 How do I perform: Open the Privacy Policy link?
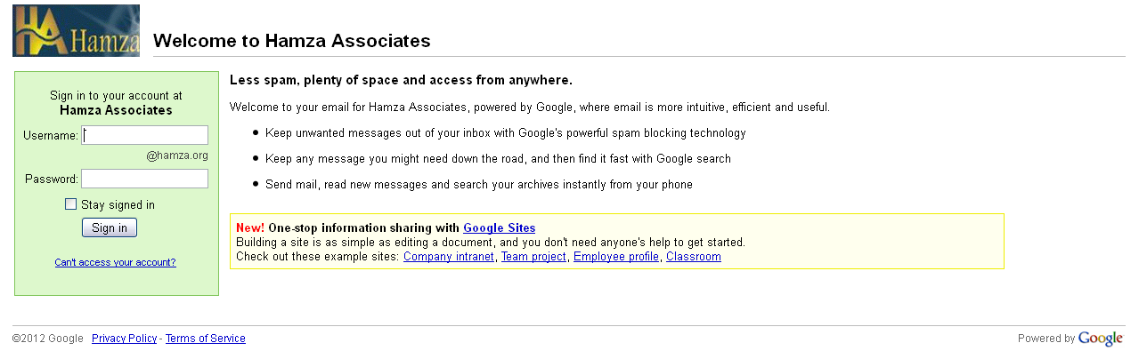(125, 339)
